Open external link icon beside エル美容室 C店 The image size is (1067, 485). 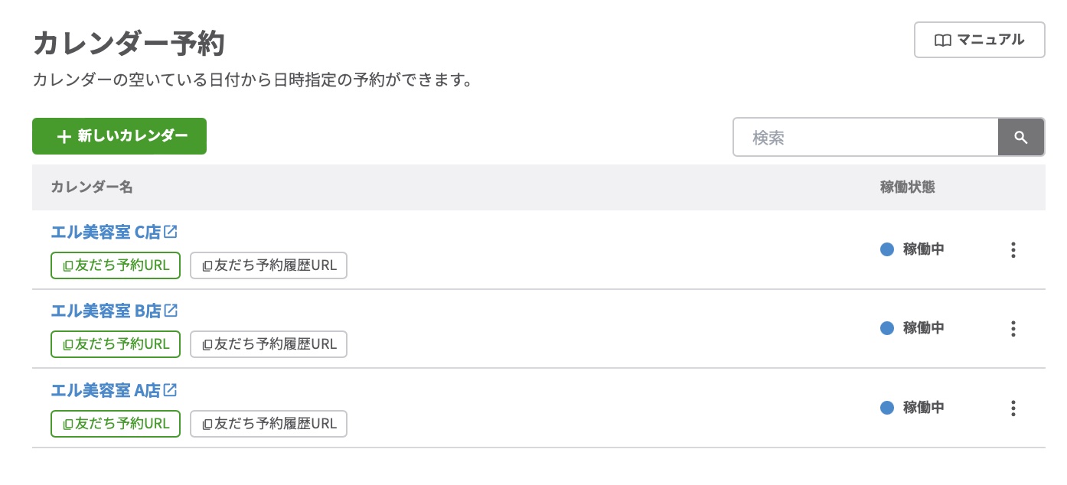pos(171,231)
